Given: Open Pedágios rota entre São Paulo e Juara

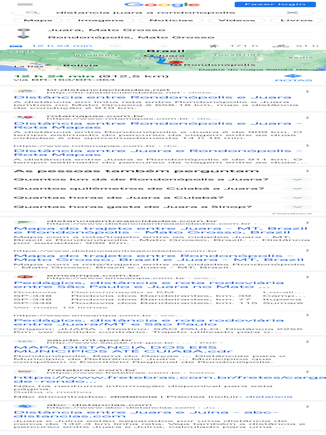Looking at the screenshot, I should coord(149,285).
